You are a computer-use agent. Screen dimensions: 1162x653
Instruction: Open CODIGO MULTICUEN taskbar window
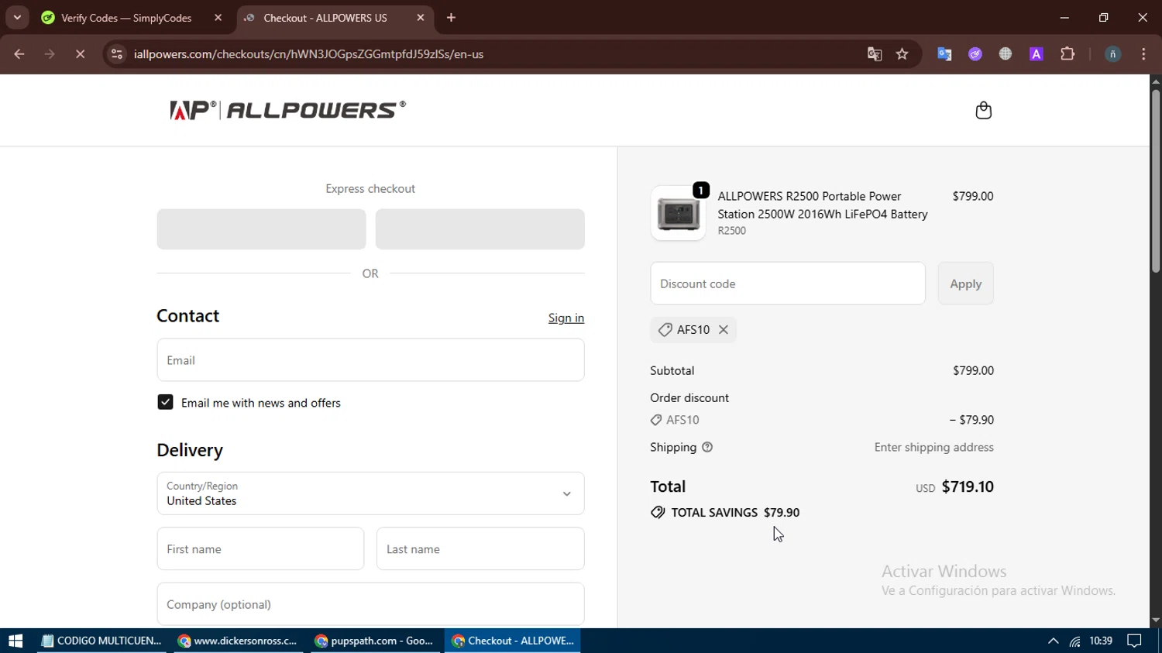tap(101, 641)
